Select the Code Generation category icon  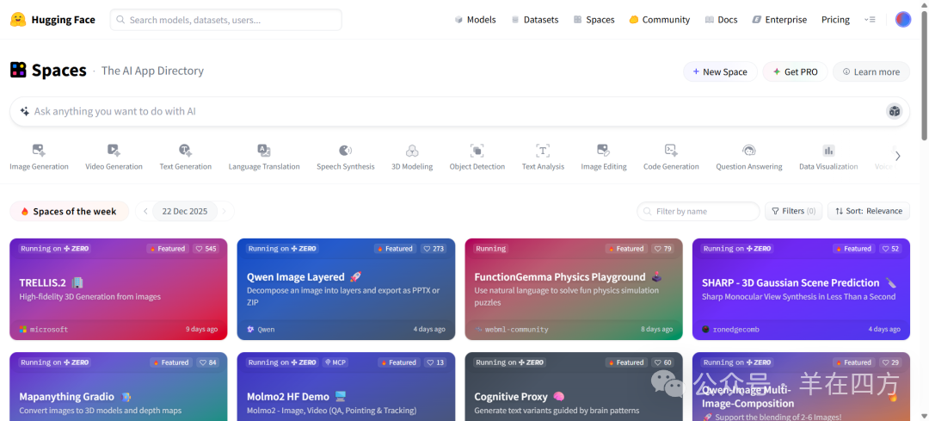point(671,150)
